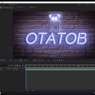Open the composition flowchart icon
This screenshot has height=95, width=95.
(x=59, y=60)
